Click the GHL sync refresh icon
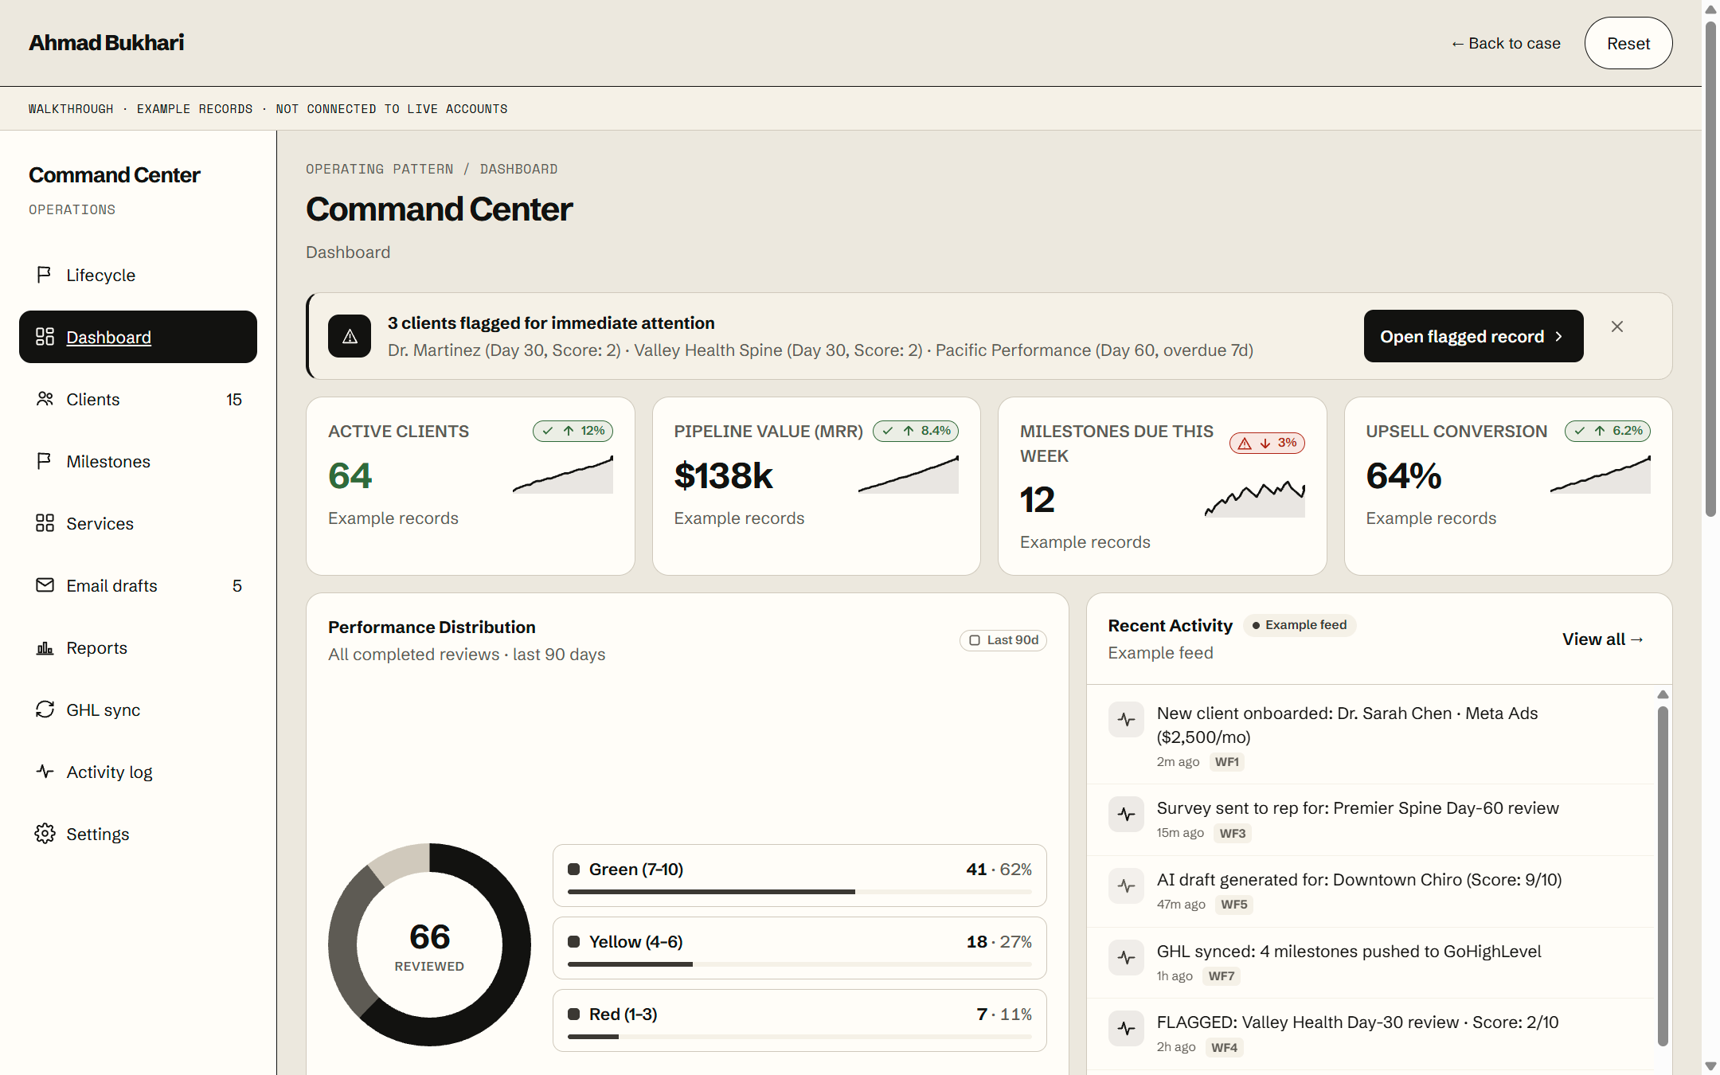This screenshot has height=1075, width=1720. (45, 709)
